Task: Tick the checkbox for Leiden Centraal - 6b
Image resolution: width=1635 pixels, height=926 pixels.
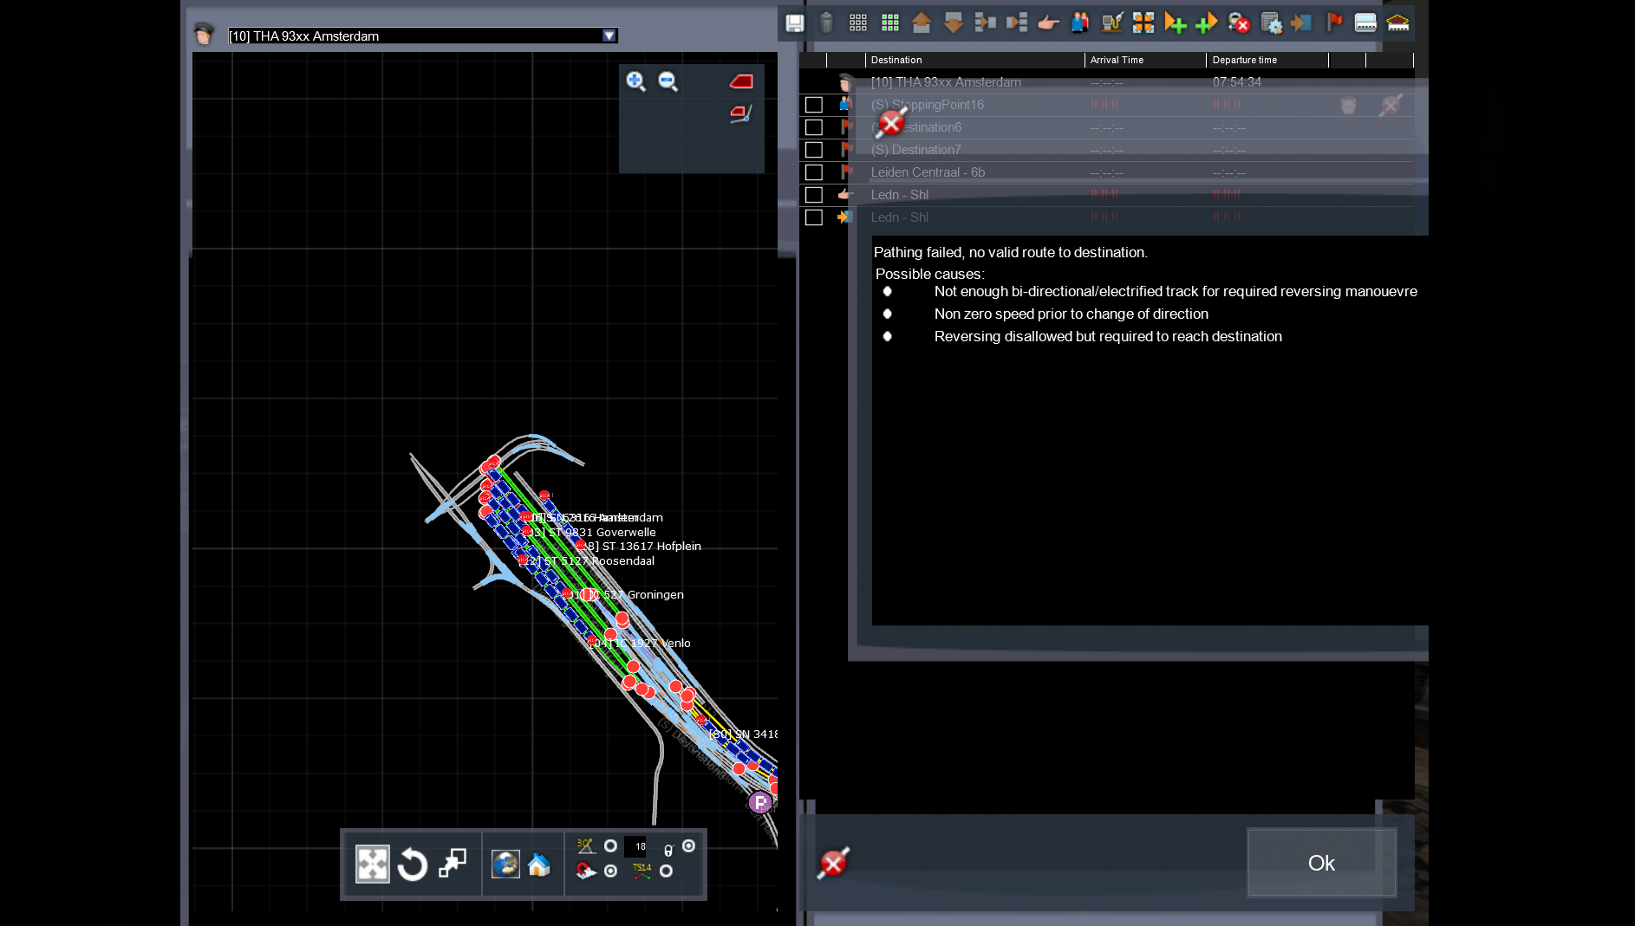Action: pos(813,172)
